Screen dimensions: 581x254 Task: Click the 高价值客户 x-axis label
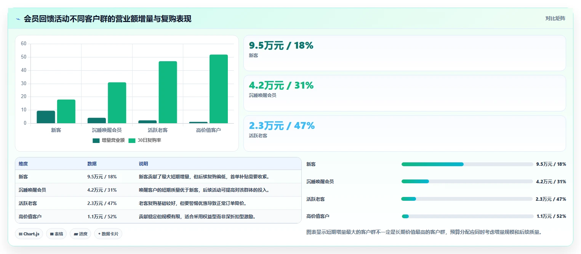coord(208,130)
